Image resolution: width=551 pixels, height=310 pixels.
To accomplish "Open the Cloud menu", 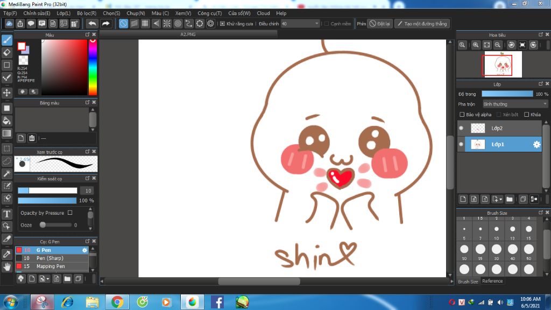I will tap(263, 13).
